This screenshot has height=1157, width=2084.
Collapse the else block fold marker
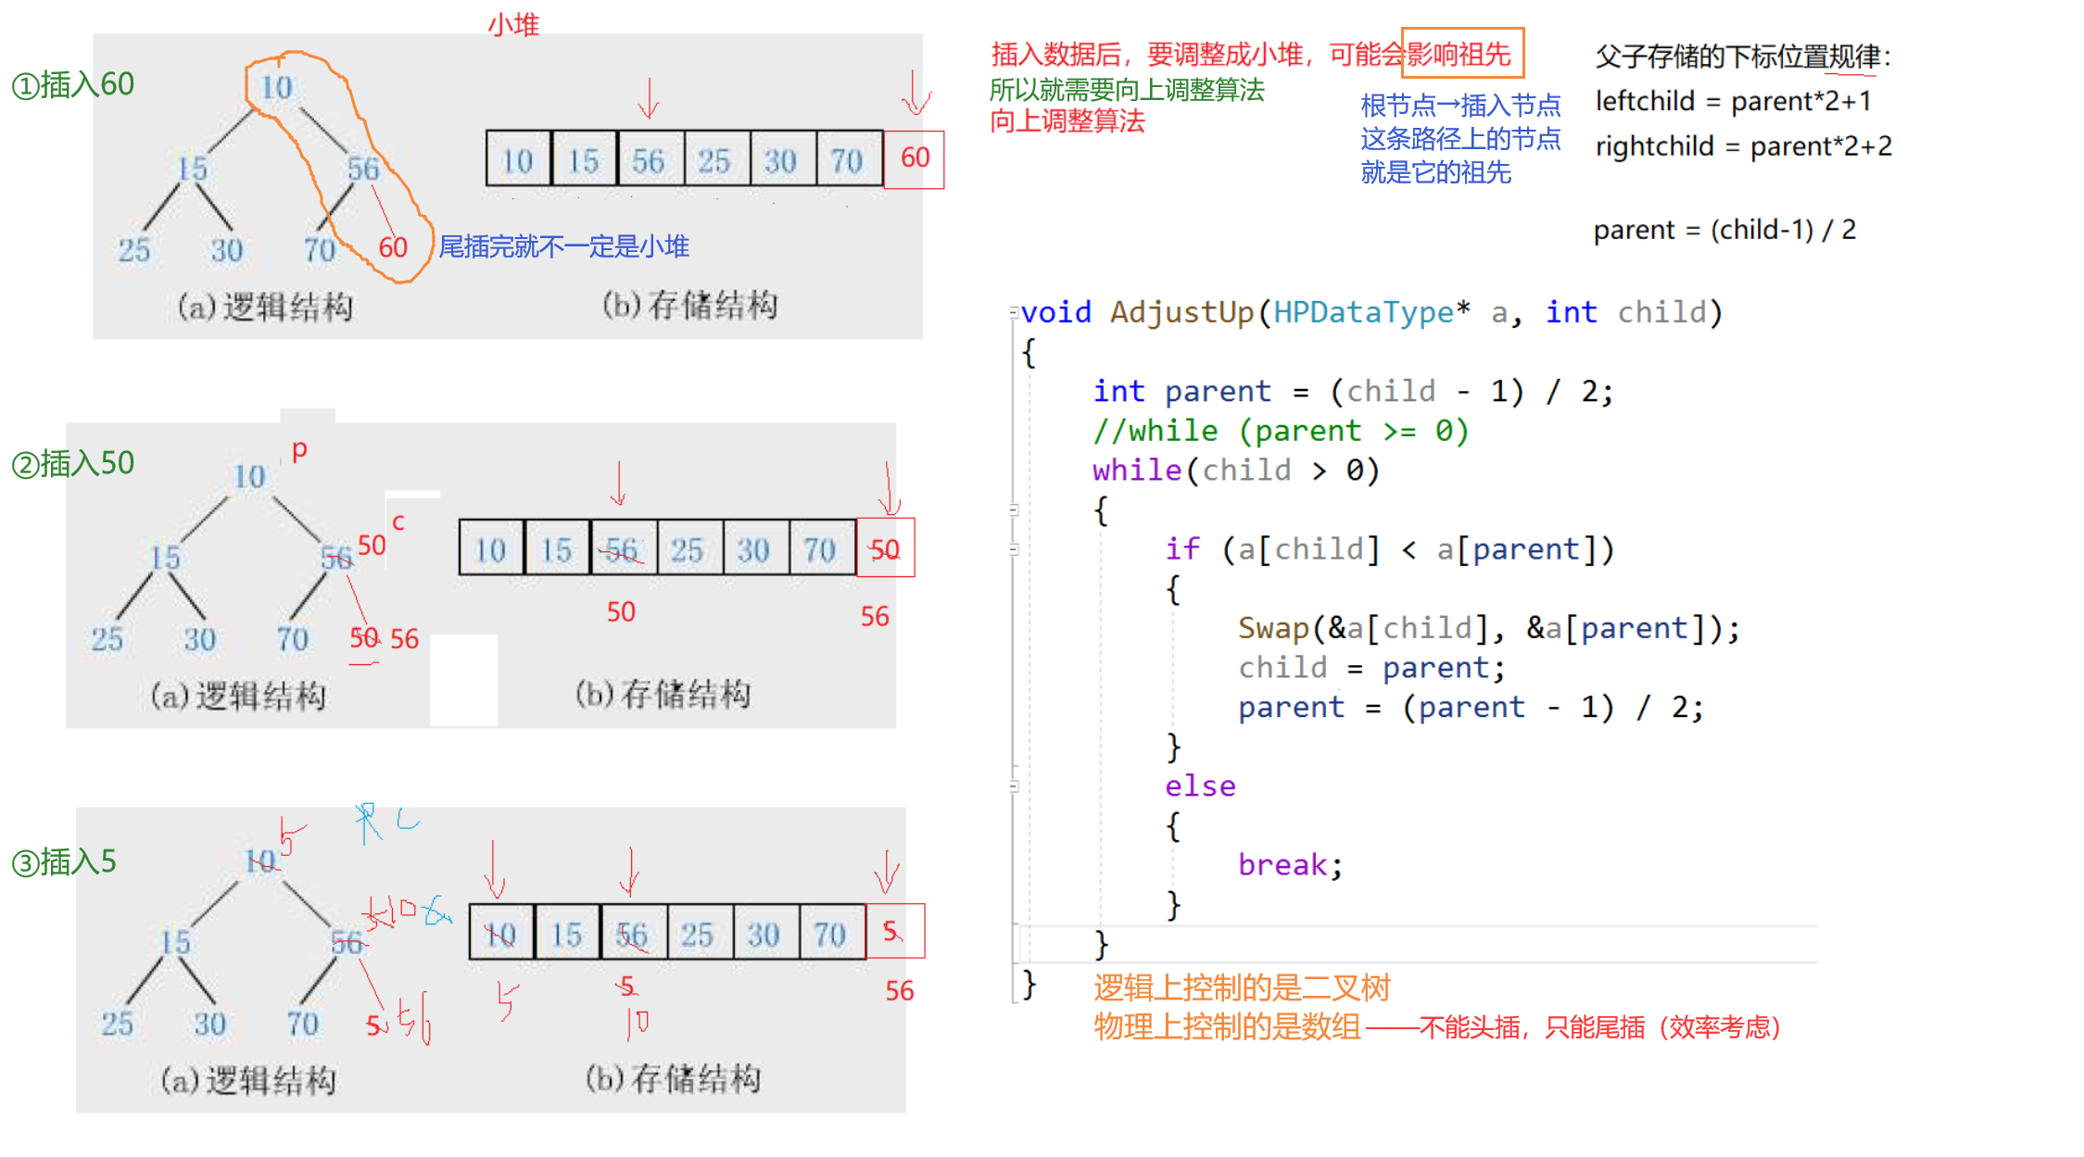tap(1013, 786)
